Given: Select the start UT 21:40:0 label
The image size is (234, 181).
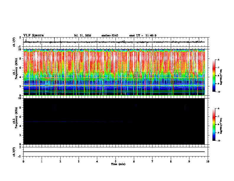Looking at the screenshot, I should click(x=143, y=35).
